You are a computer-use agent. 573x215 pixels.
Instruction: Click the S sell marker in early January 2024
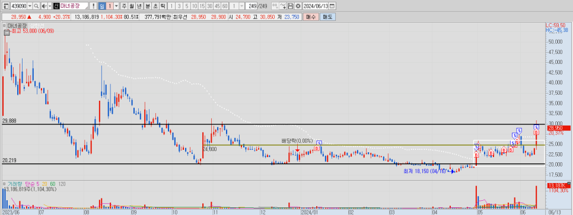pos(319,143)
